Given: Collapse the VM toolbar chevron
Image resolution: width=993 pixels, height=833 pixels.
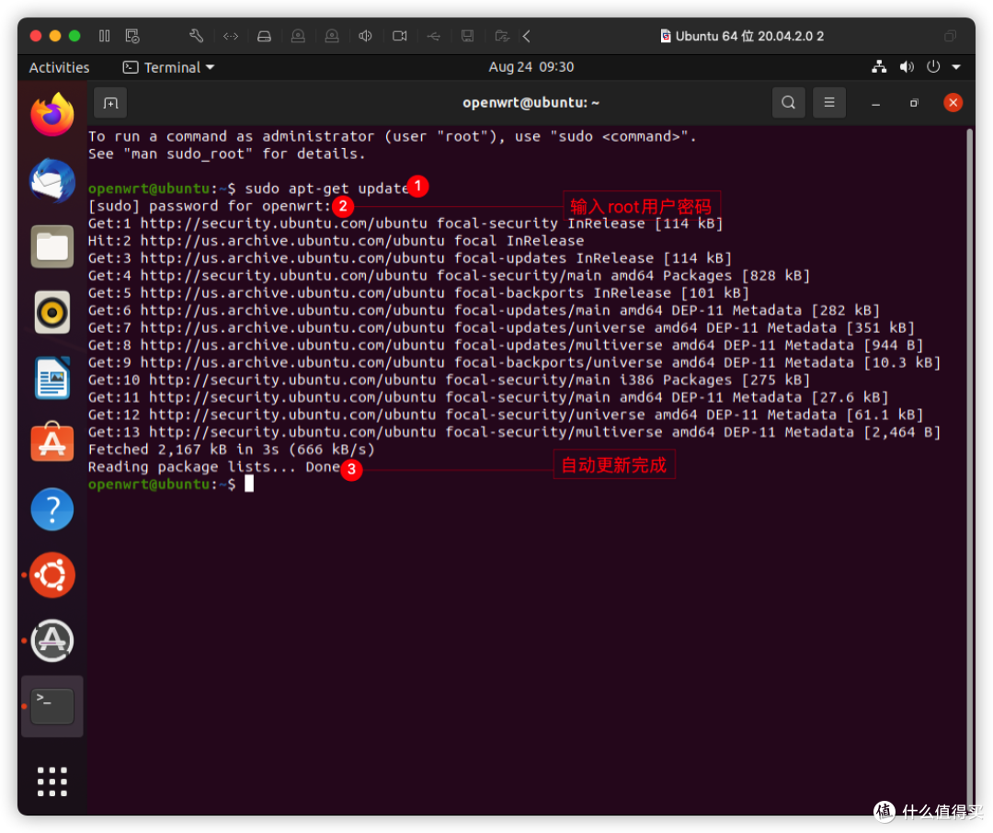Looking at the screenshot, I should (x=527, y=36).
